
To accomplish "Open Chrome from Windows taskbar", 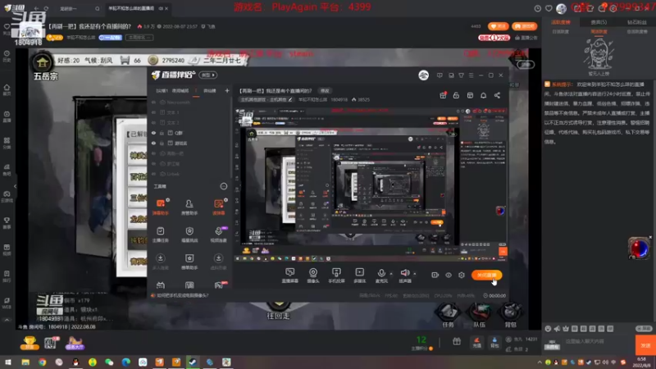I will point(43,362).
